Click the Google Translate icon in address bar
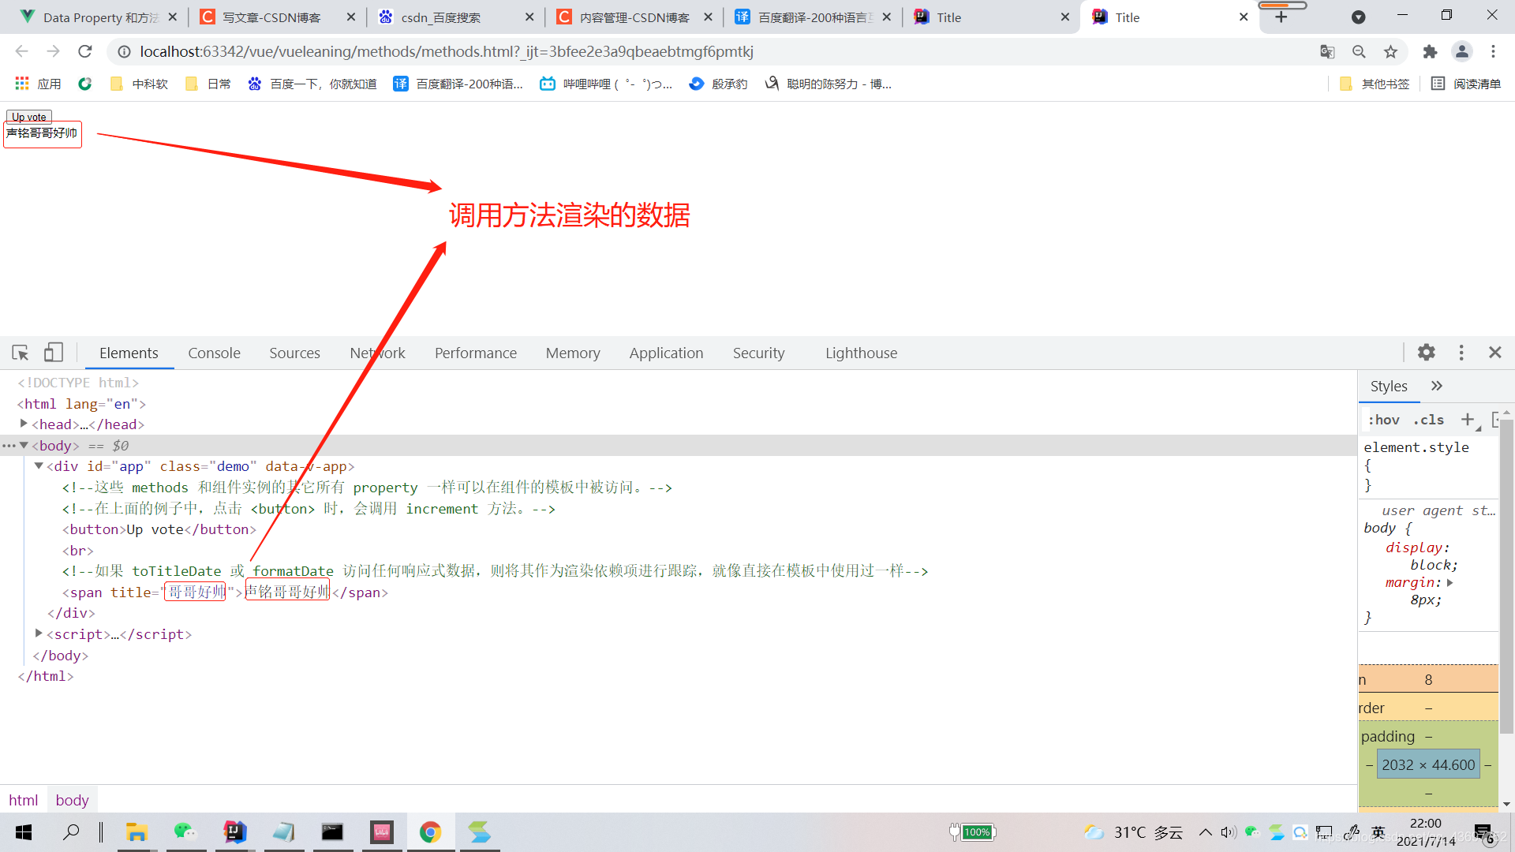1515x852 pixels. pyautogui.click(x=1328, y=51)
